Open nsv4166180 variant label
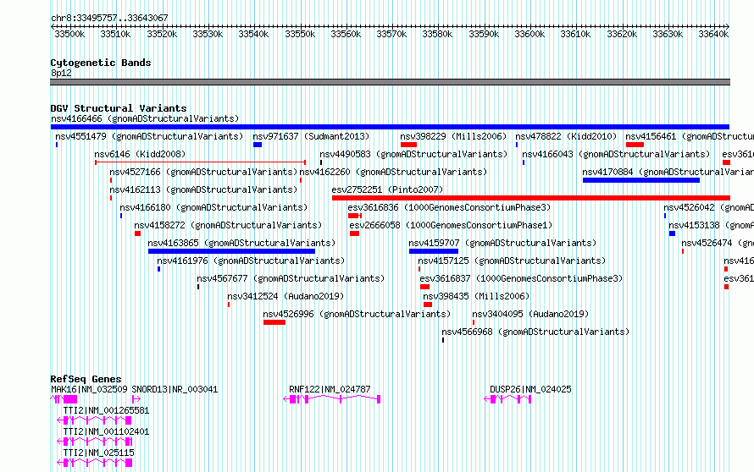The width and height of the screenshot is (754, 472). (x=213, y=207)
